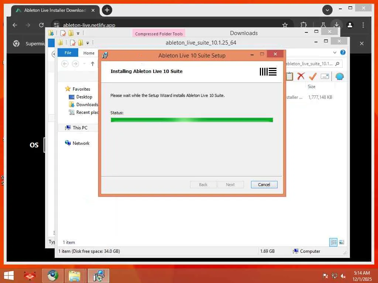Open Downloads in navigation pane

87,104
